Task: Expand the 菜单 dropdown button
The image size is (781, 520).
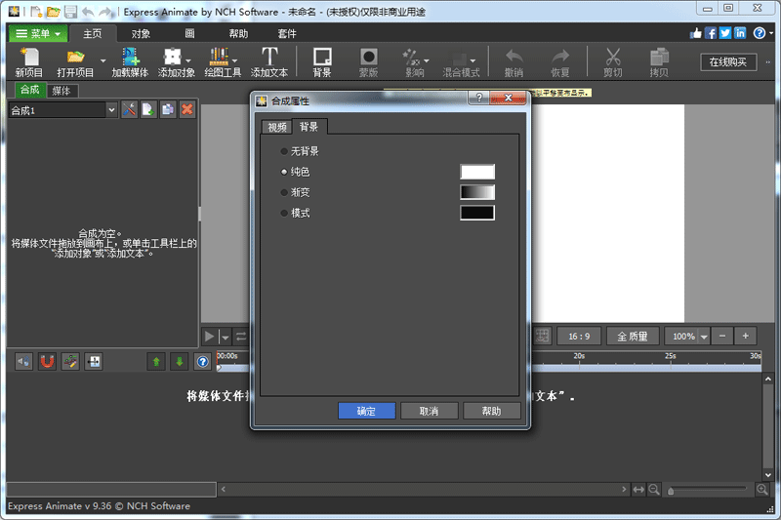Action: point(38,33)
